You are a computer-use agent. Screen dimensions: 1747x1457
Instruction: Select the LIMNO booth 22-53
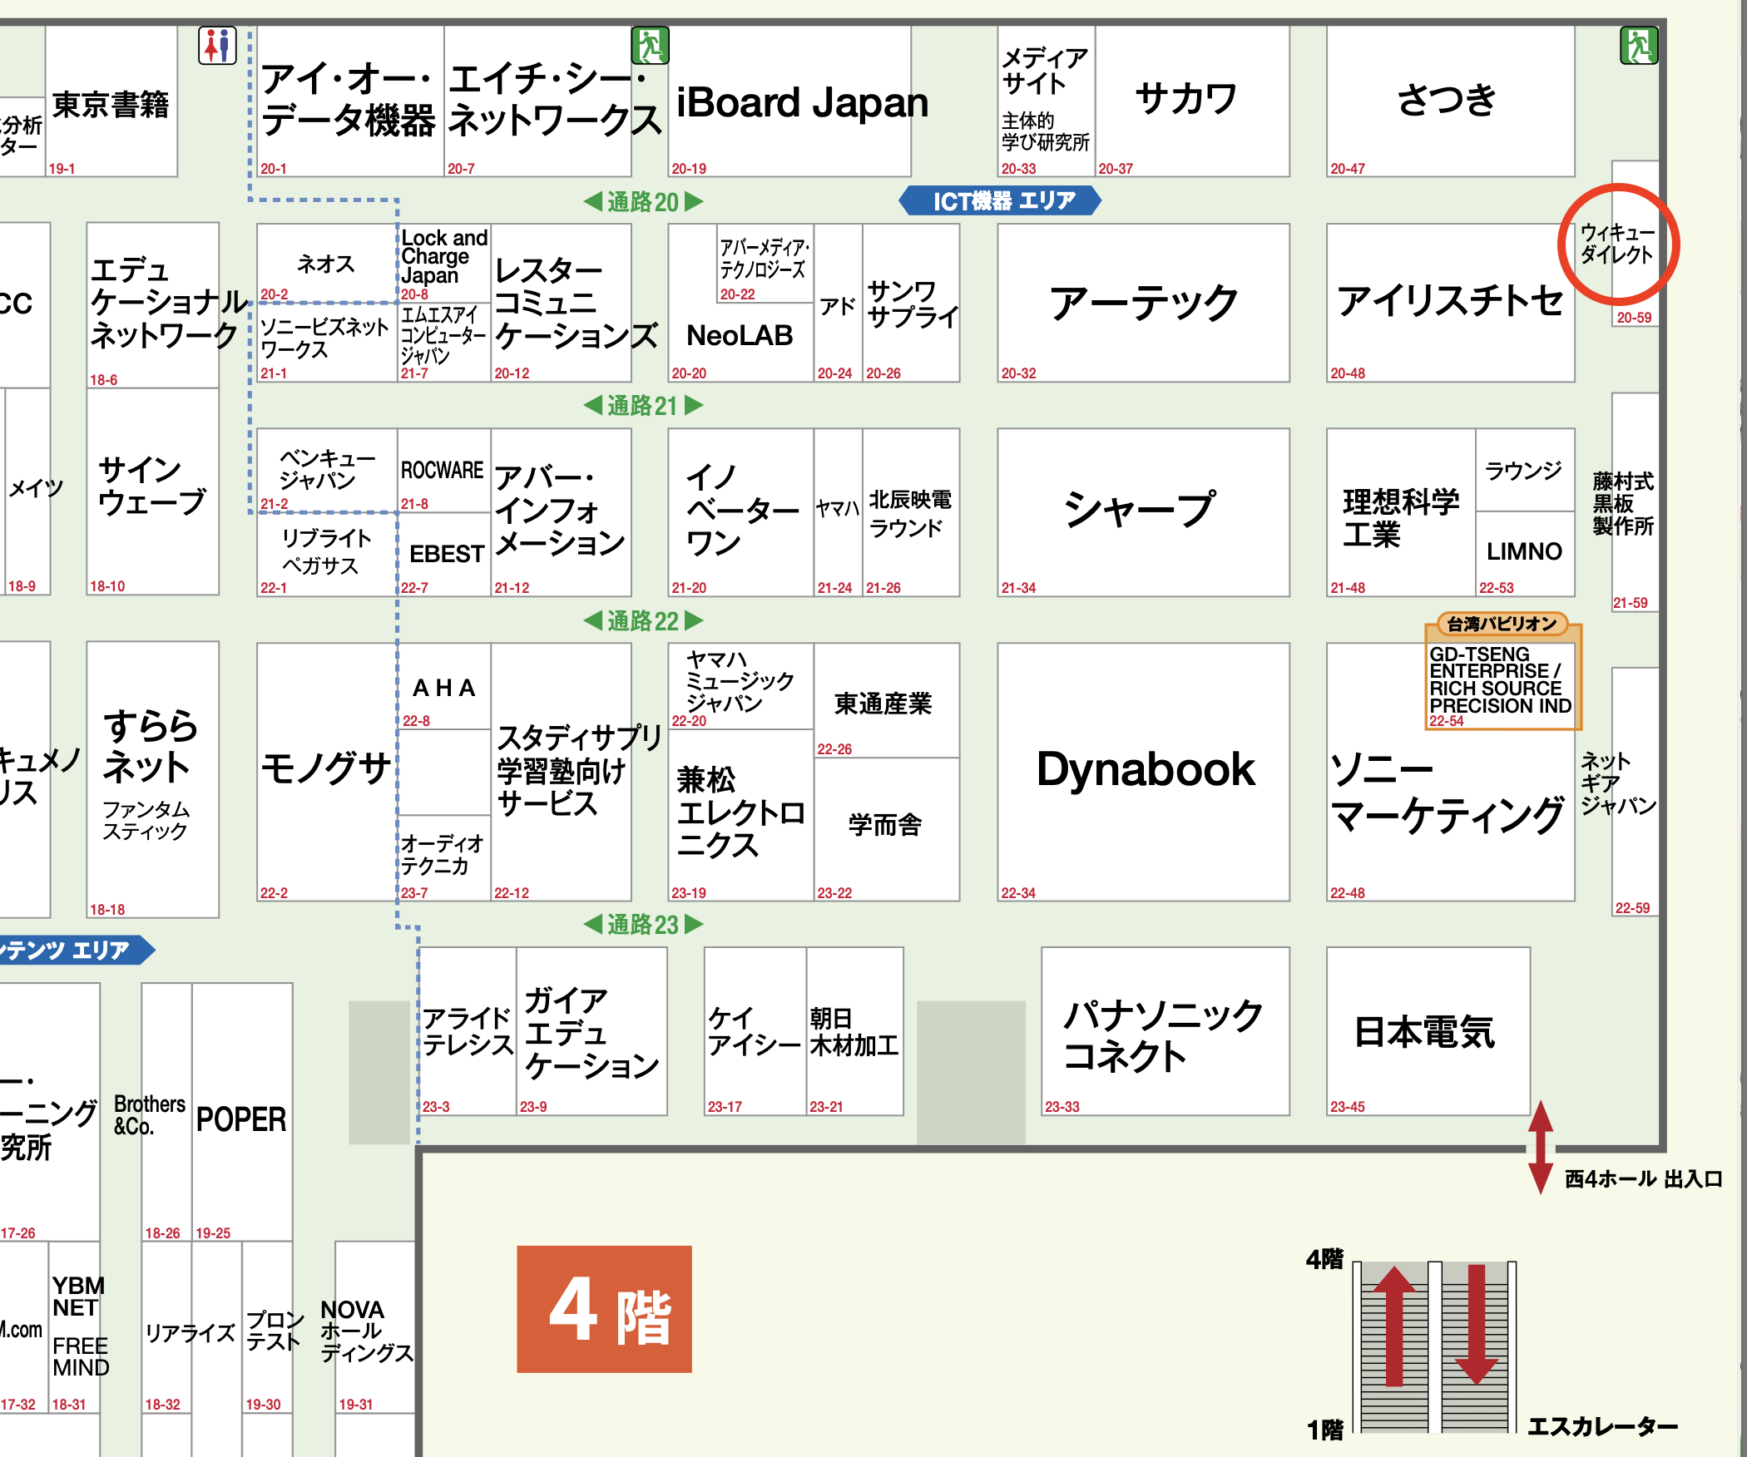click(x=1525, y=554)
